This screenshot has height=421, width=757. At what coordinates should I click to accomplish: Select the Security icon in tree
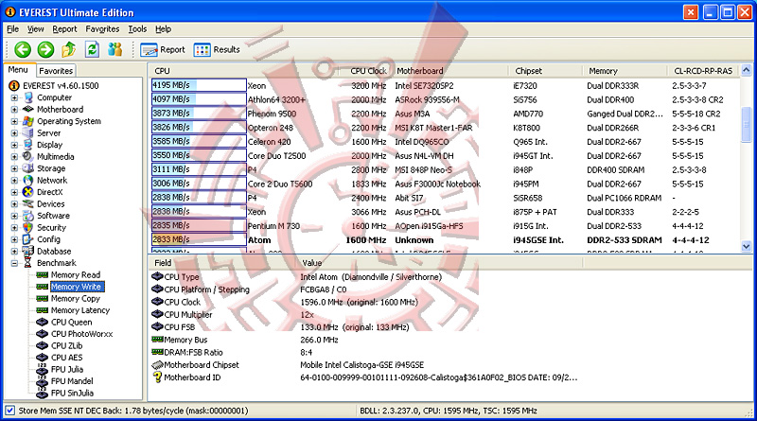(x=28, y=227)
